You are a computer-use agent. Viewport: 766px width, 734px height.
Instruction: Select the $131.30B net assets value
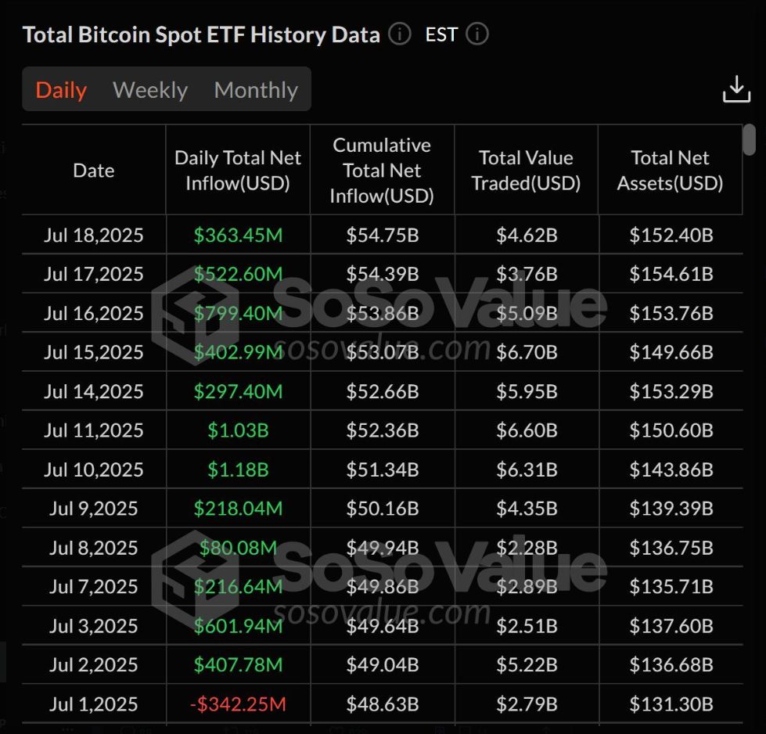click(671, 704)
